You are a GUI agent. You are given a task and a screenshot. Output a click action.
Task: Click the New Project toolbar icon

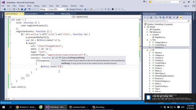pos(14,9)
